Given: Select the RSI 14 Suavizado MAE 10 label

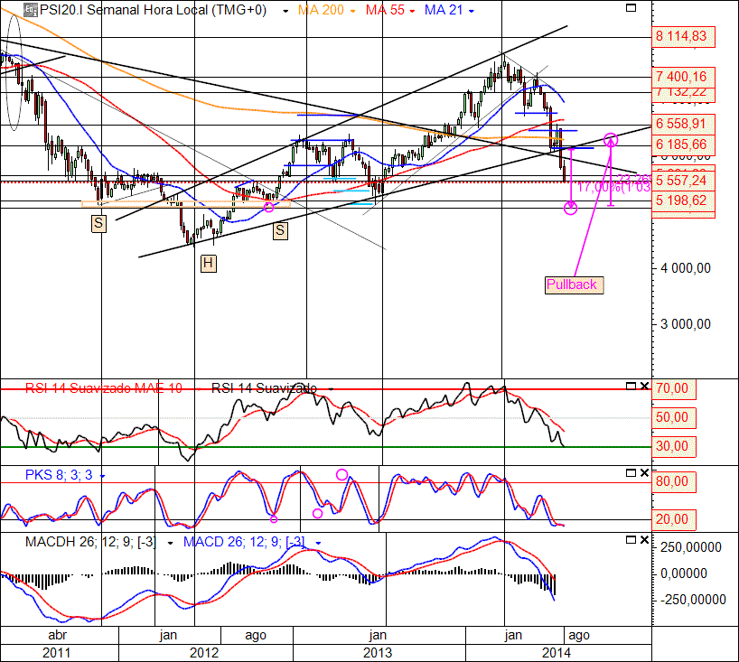Looking at the screenshot, I should click(x=103, y=388).
